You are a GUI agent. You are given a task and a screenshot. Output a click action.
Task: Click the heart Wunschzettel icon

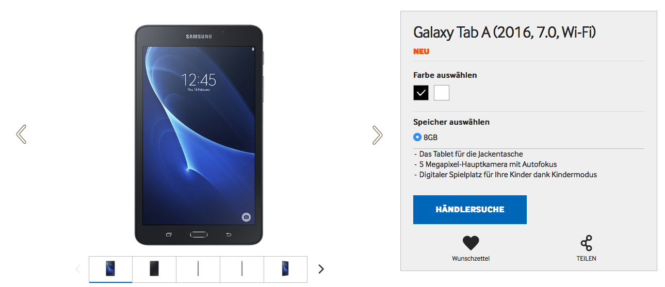coord(471,243)
